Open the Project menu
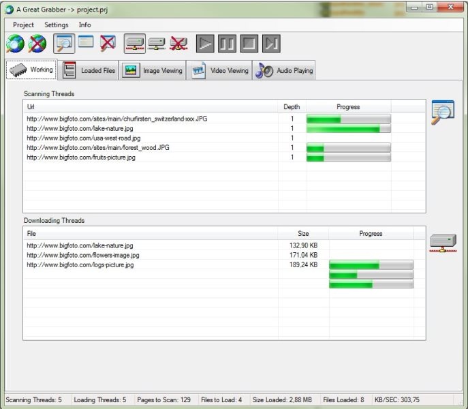The height and width of the screenshot is (409, 468). [23, 25]
